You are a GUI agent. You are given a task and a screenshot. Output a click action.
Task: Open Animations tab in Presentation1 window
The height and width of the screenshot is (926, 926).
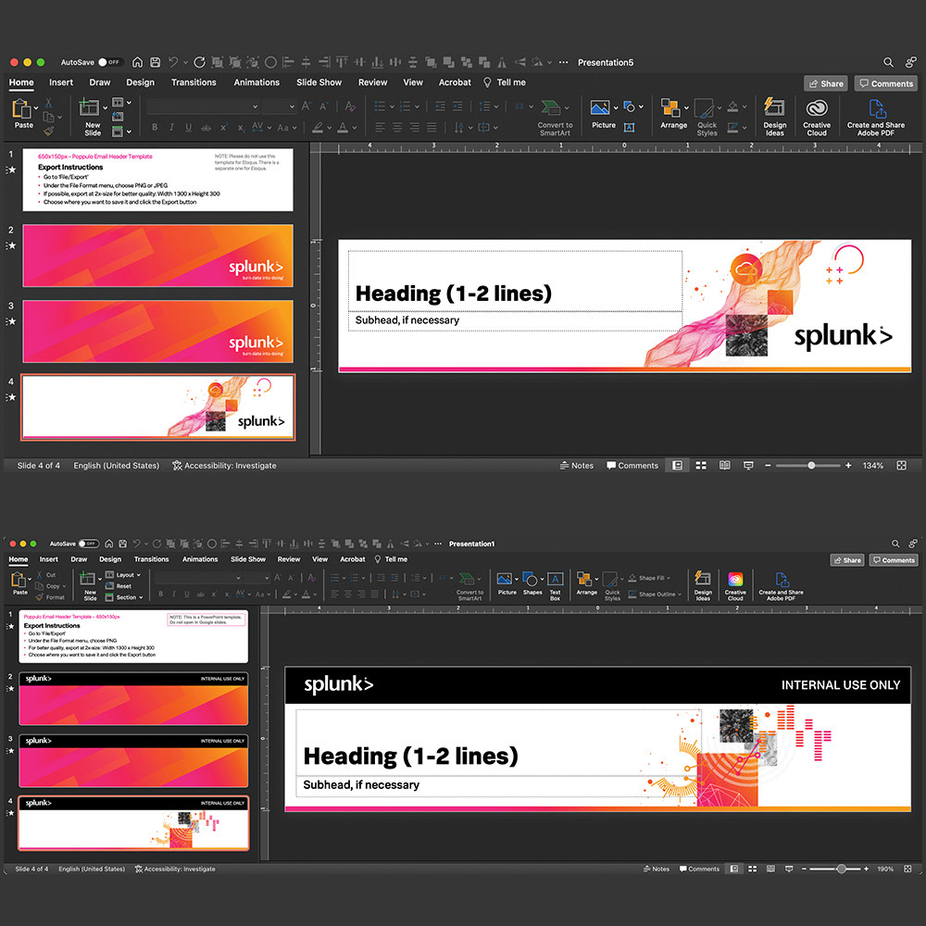click(200, 559)
